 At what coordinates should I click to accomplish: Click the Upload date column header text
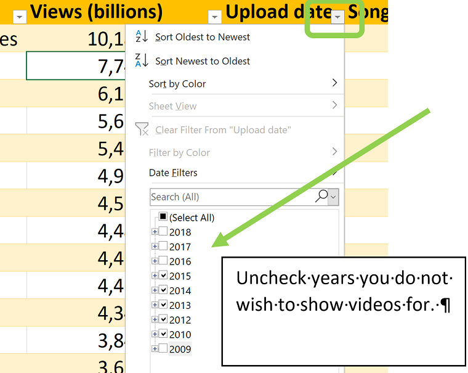point(278,12)
